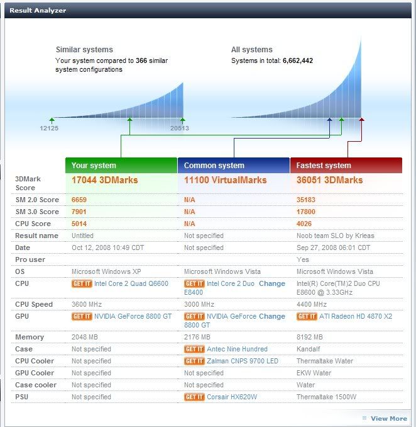Screen dimensions: 416x427
Task: Select the Fastest system column header
Action: coord(346,166)
